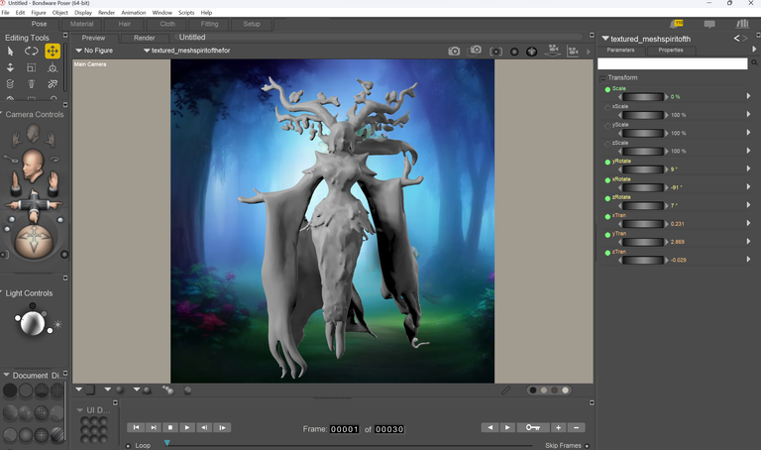This screenshot has width=761, height=450.
Task: Click the yRotate parameter dial
Action: click(x=643, y=169)
